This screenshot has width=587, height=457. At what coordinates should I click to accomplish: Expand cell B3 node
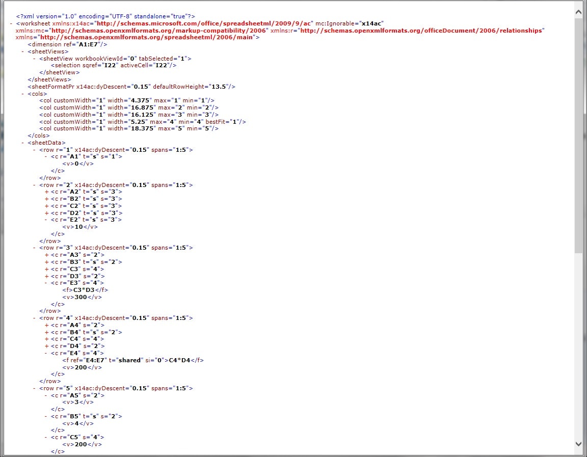pyautogui.click(x=46, y=262)
